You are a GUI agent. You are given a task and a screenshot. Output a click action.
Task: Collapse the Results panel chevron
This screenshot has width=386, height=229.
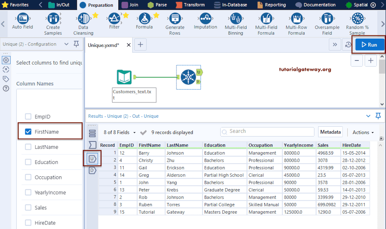368,116
